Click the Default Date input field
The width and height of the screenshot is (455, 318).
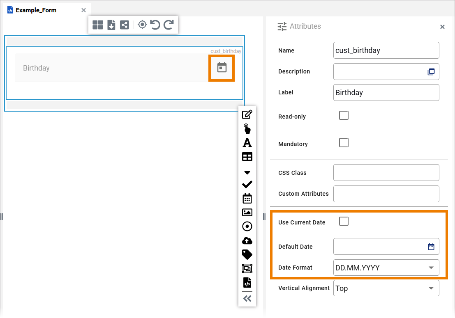click(x=386, y=247)
